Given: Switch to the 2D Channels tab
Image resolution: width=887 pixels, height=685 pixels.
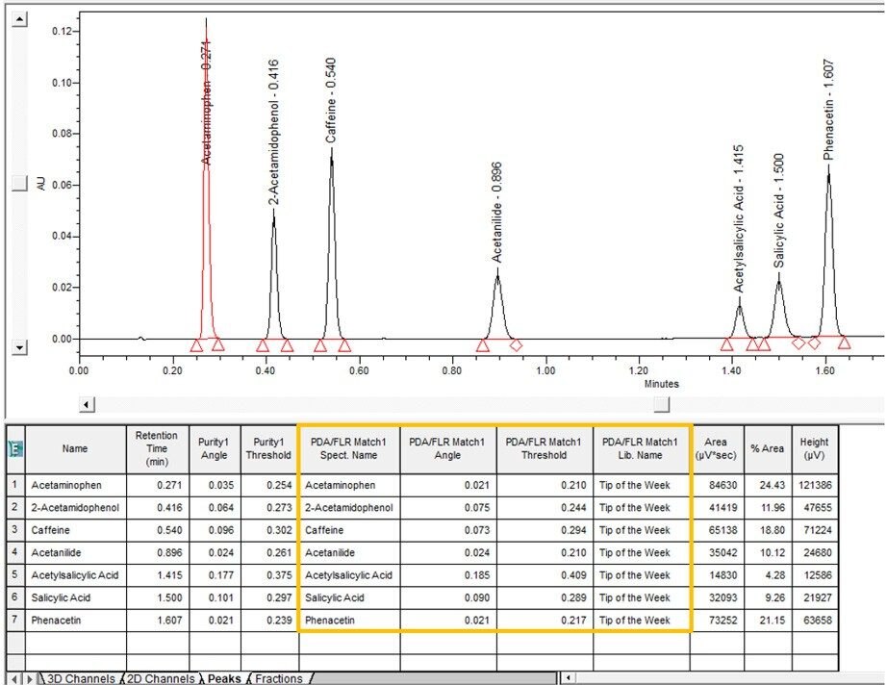Looking at the screenshot, I should (x=161, y=678).
